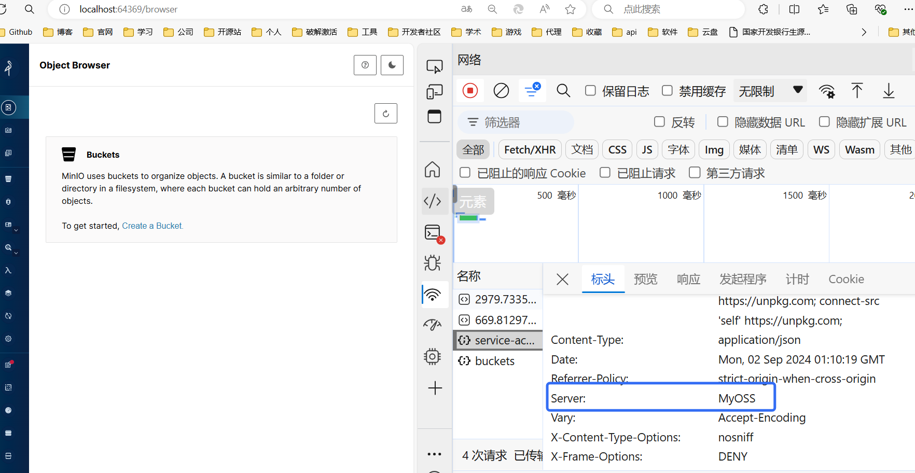Select the 全部 request type filter
The image size is (915, 473).
(x=473, y=150)
